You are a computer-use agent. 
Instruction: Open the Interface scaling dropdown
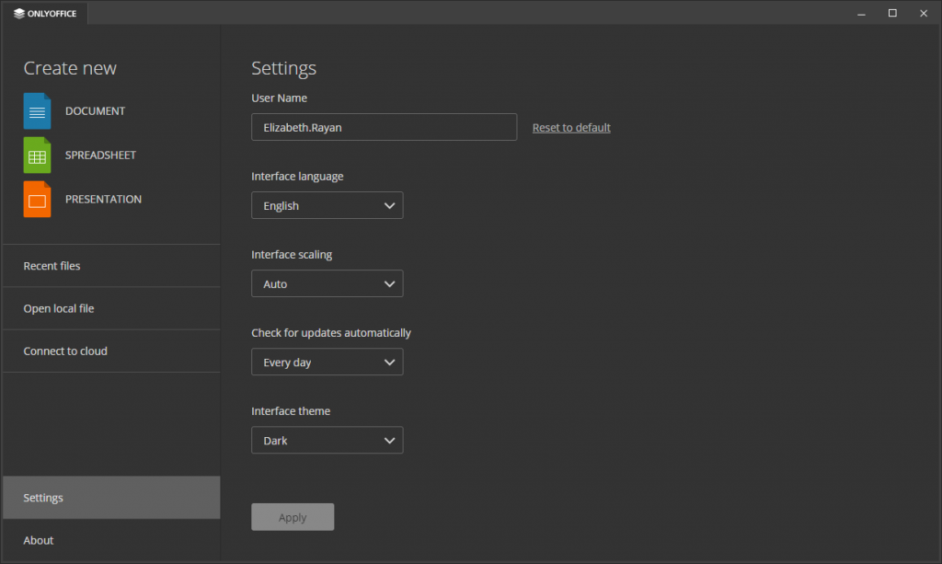click(327, 282)
